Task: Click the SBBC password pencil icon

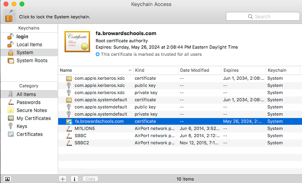Action: (x=69, y=136)
